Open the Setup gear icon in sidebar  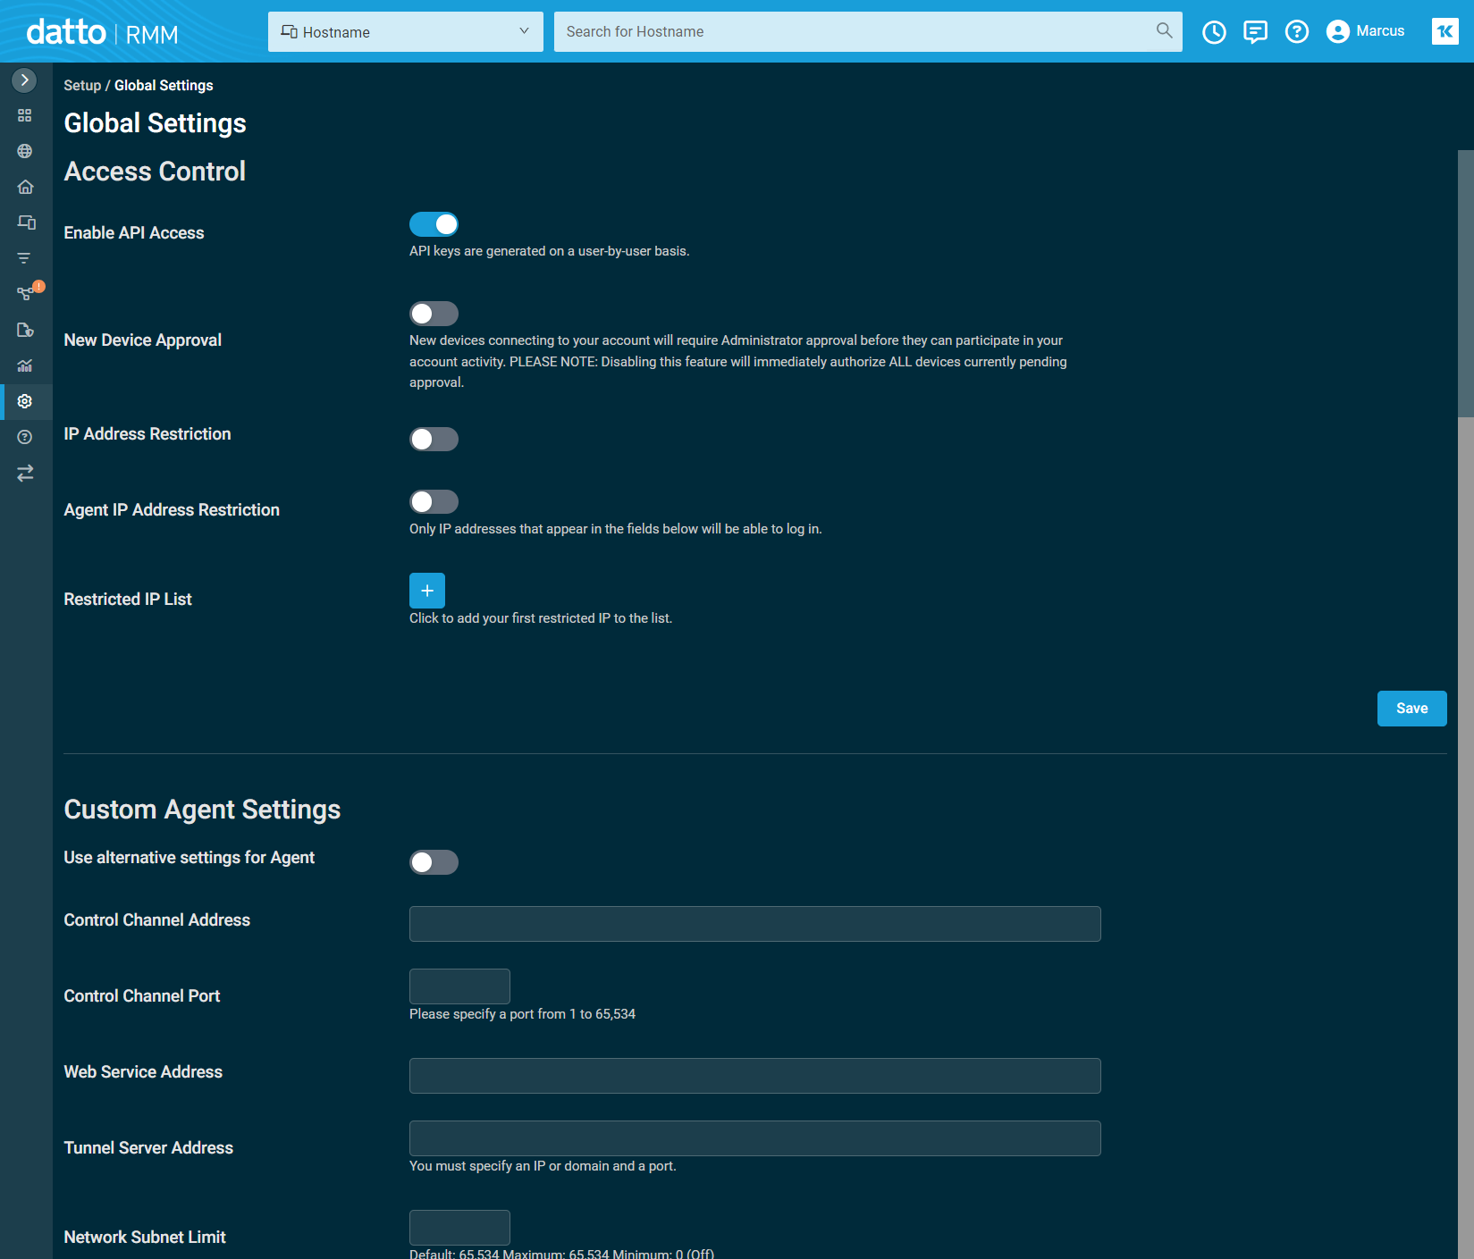coord(25,401)
